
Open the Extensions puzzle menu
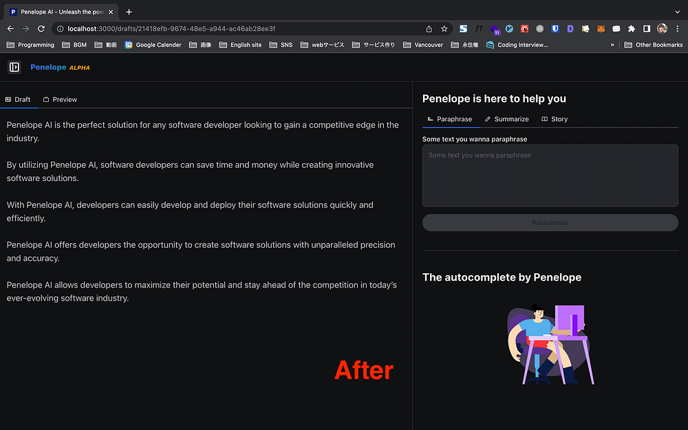click(632, 28)
